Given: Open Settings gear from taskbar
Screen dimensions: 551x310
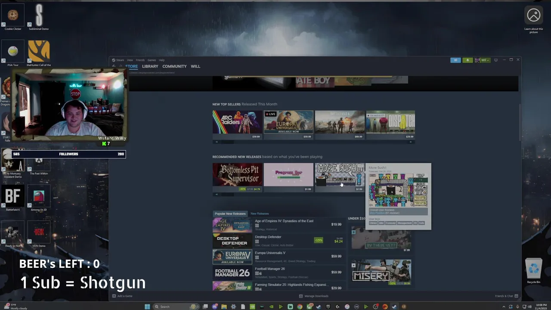Looking at the screenshot, I should [233, 307].
